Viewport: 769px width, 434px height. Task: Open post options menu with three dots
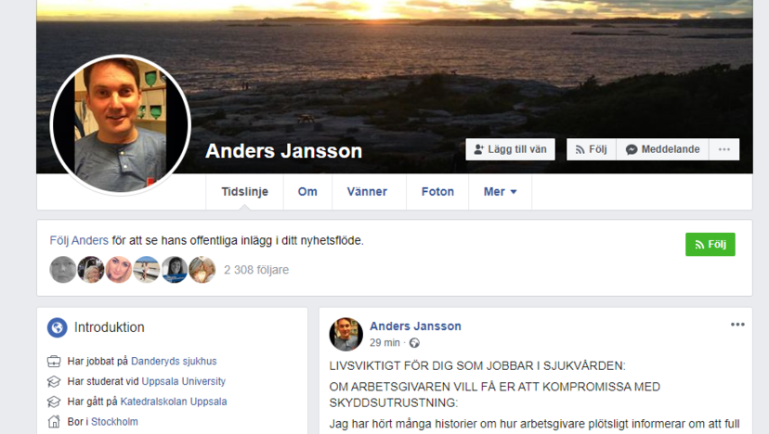click(x=737, y=325)
